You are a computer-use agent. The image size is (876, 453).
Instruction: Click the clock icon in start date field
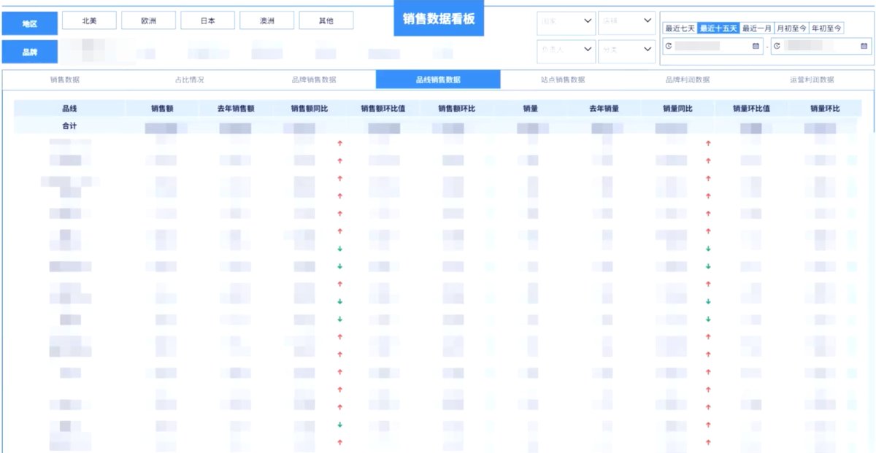click(x=669, y=46)
